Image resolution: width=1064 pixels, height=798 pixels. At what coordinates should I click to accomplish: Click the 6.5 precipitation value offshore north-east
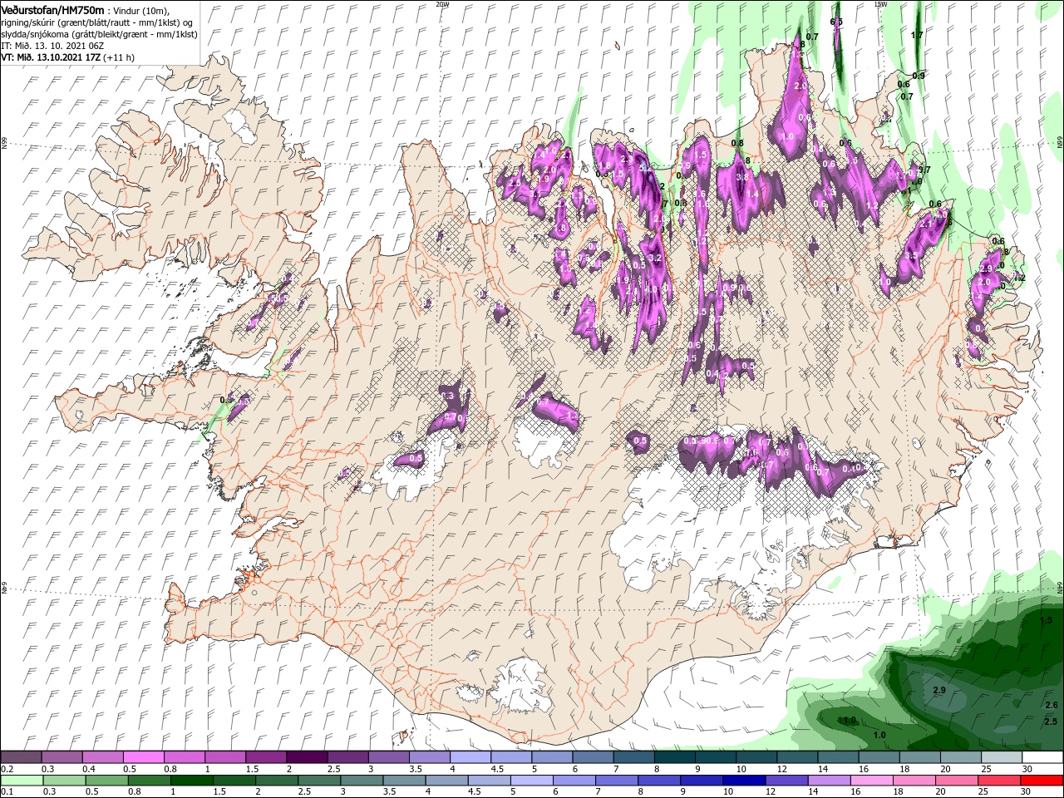(836, 22)
